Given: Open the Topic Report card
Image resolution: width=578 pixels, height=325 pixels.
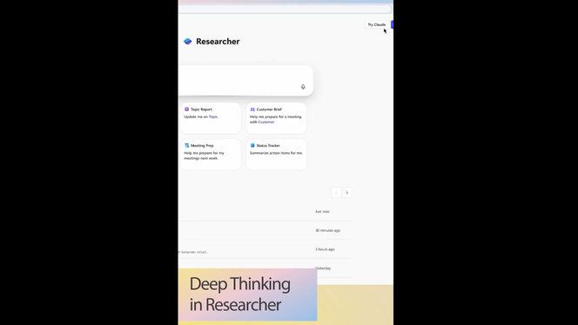Looking at the screenshot, I should (211, 118).
